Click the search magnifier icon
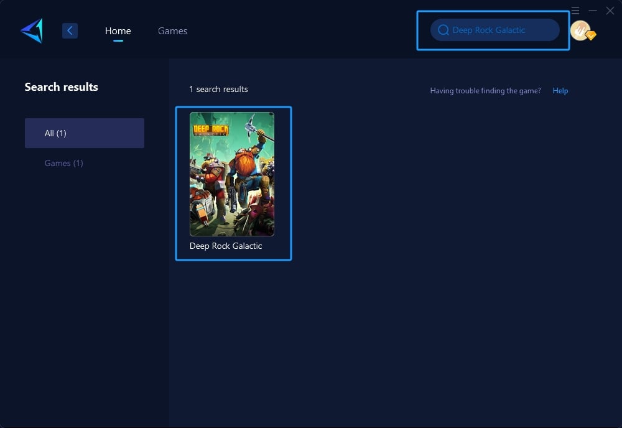The height and width of the screenshot is (428, 622). 443,30
